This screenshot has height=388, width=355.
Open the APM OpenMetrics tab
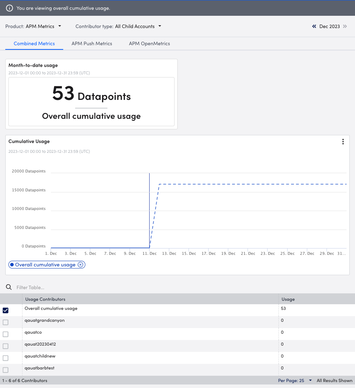(x=149, y=43)
